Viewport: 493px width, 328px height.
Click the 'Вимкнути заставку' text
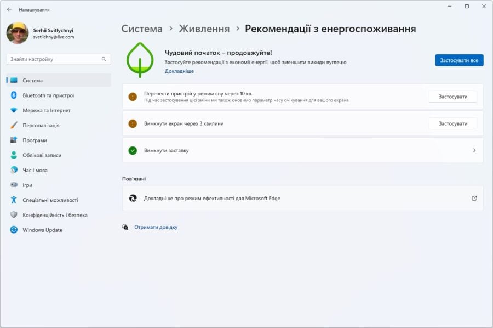(x=167, y=150)
